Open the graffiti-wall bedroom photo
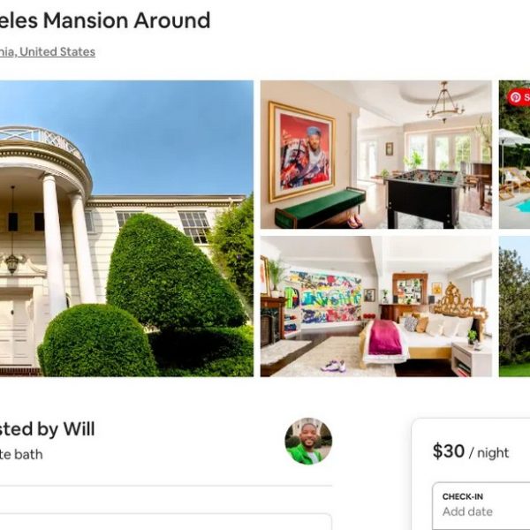 376,307
